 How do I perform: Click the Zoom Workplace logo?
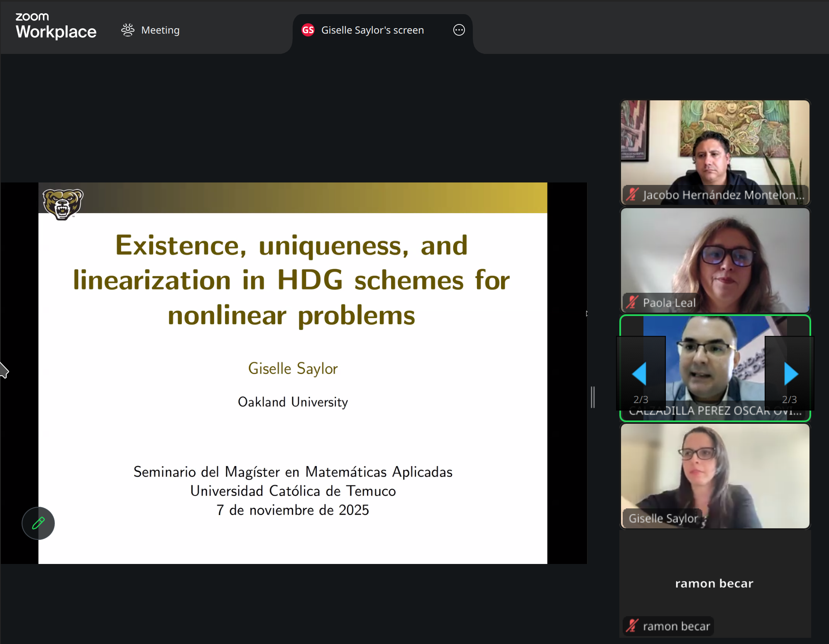coord(56,26)
